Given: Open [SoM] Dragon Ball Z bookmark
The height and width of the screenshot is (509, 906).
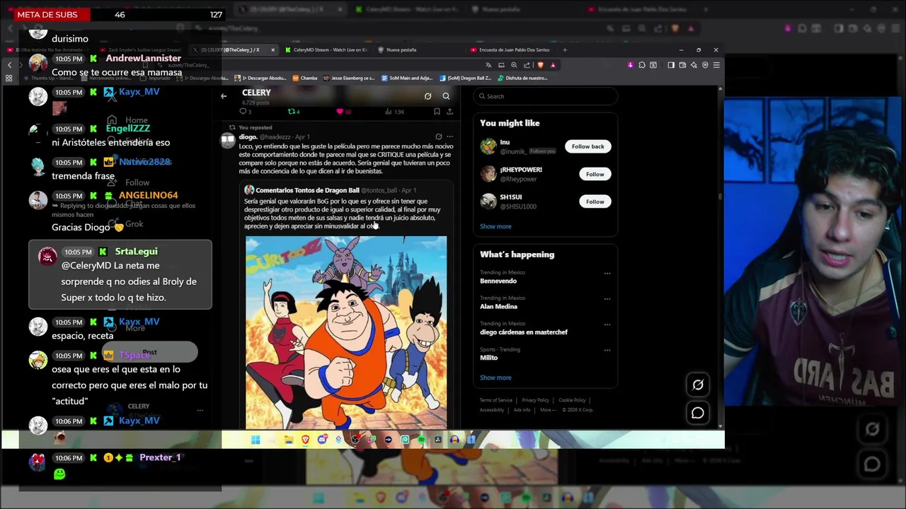Looking at the screenshot, I should point(465,78).
